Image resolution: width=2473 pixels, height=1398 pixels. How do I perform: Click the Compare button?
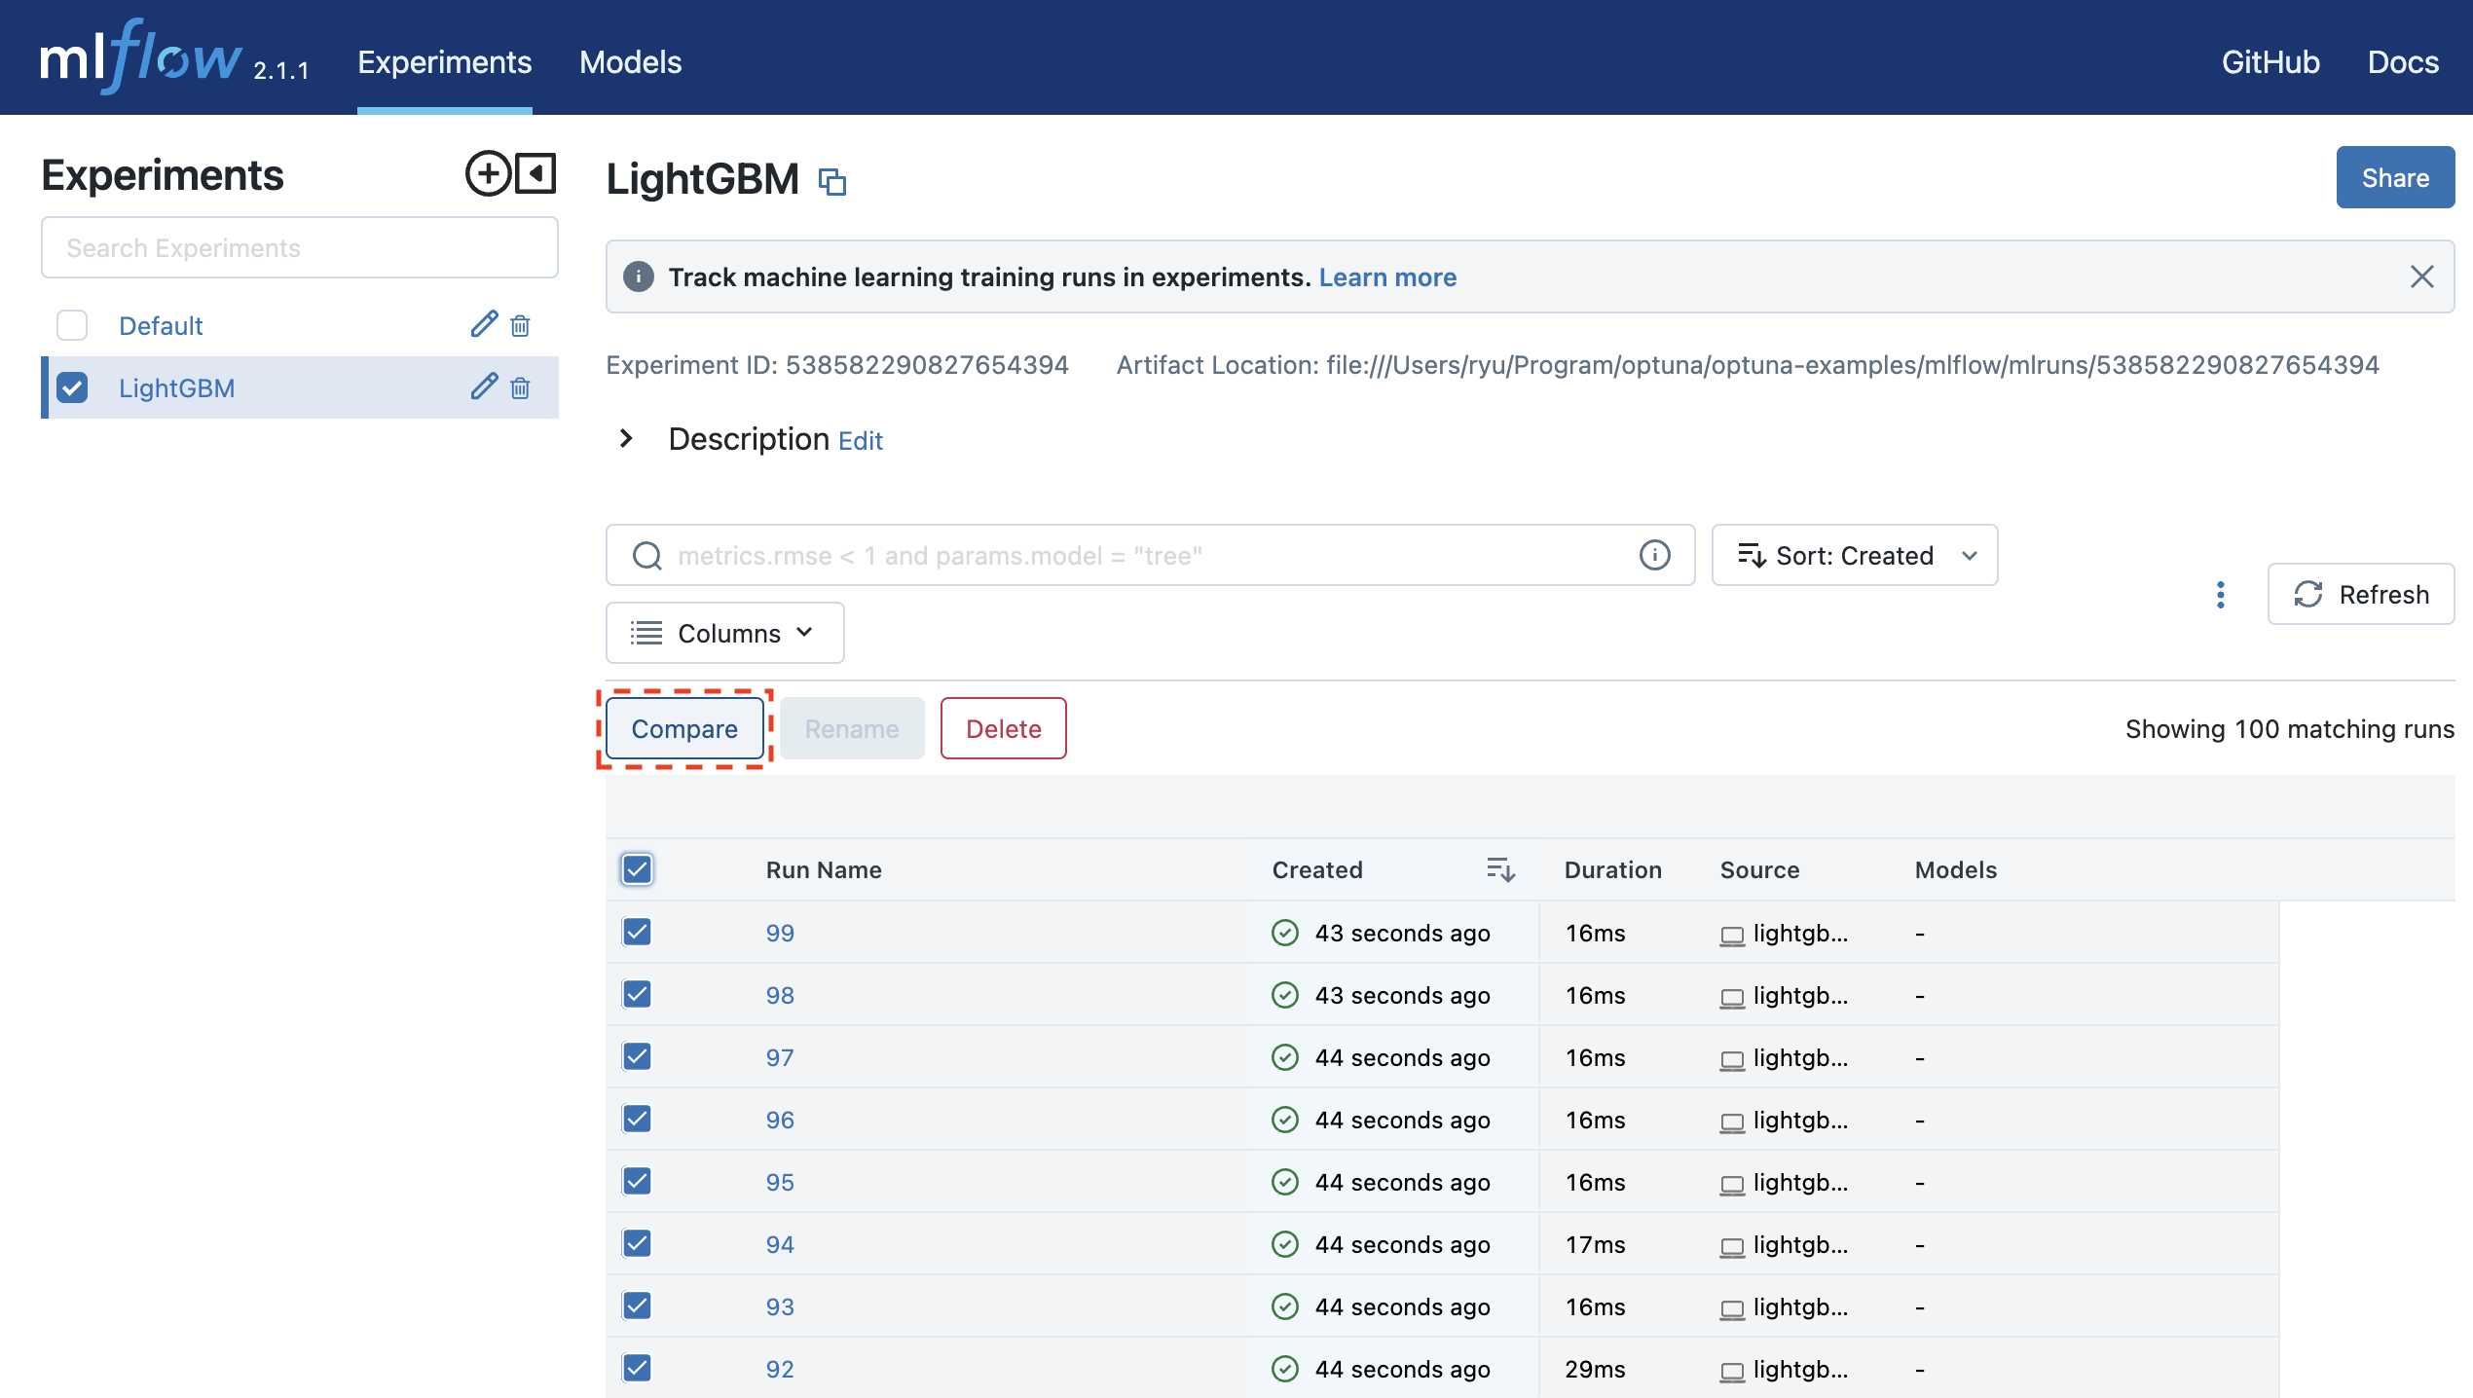684,728
